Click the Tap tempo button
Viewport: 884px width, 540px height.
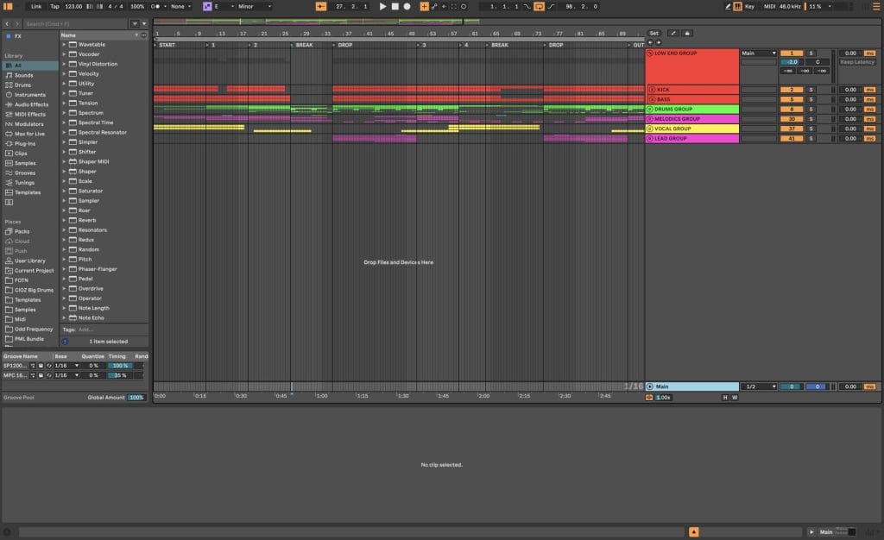pyautogui.click(x=54, y=6)
